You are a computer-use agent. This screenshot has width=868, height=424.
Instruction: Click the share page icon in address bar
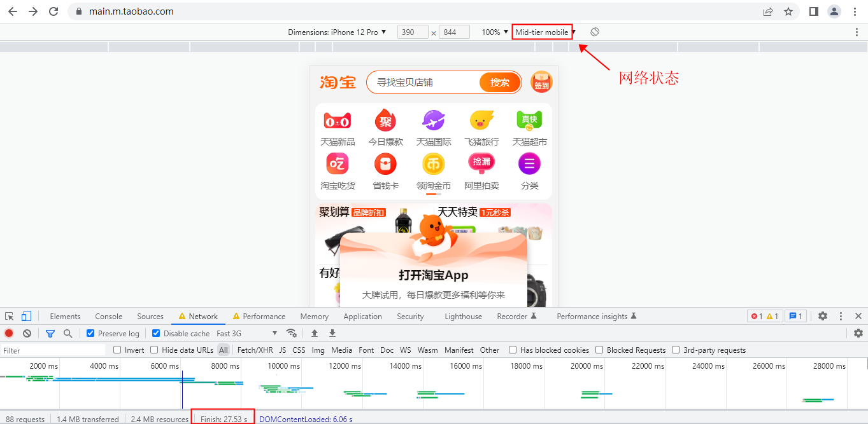tap(768, 11)
